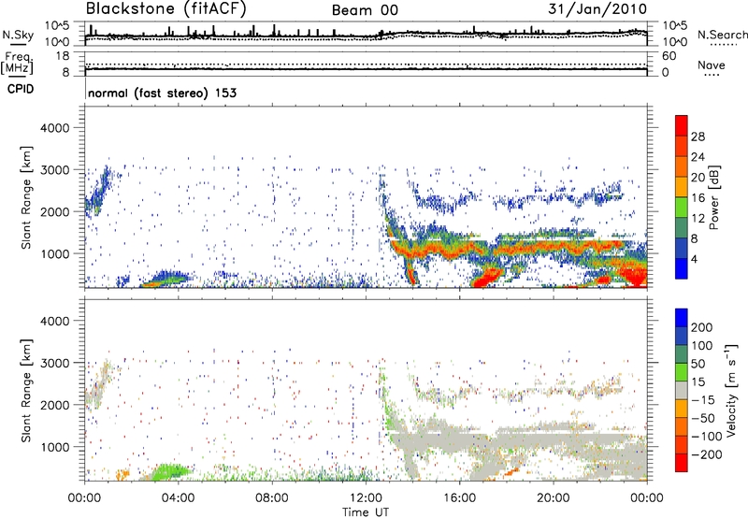Click the frequency trace line in the Freq panel
This screenshot has height=518, width=748.
pyautogui.click(x=366, y=69)
